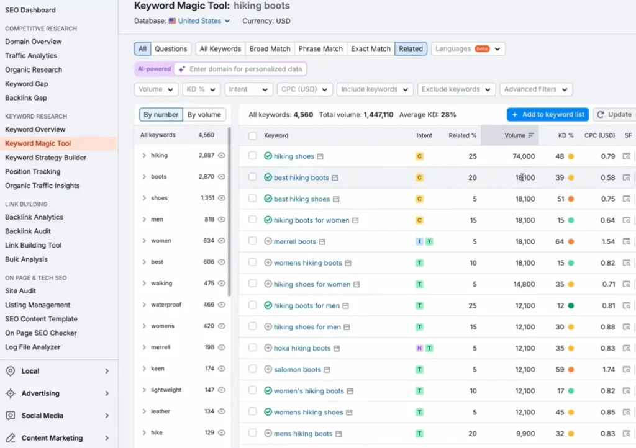Open the United States database selector
The height and width of the screenshot is (448, 636).
pos(199,20)
